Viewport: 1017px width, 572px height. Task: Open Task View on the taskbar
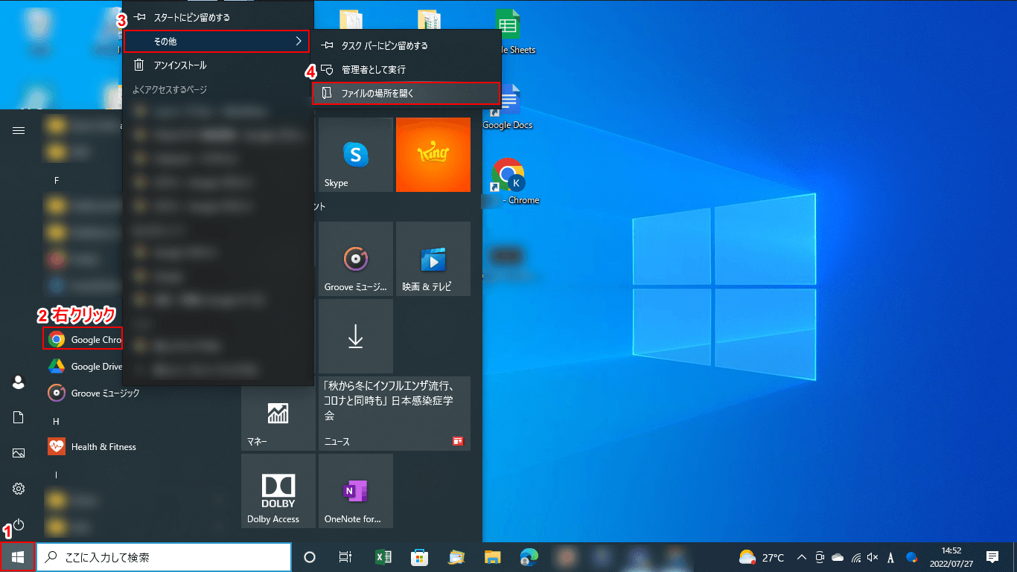tap(345, 557)
